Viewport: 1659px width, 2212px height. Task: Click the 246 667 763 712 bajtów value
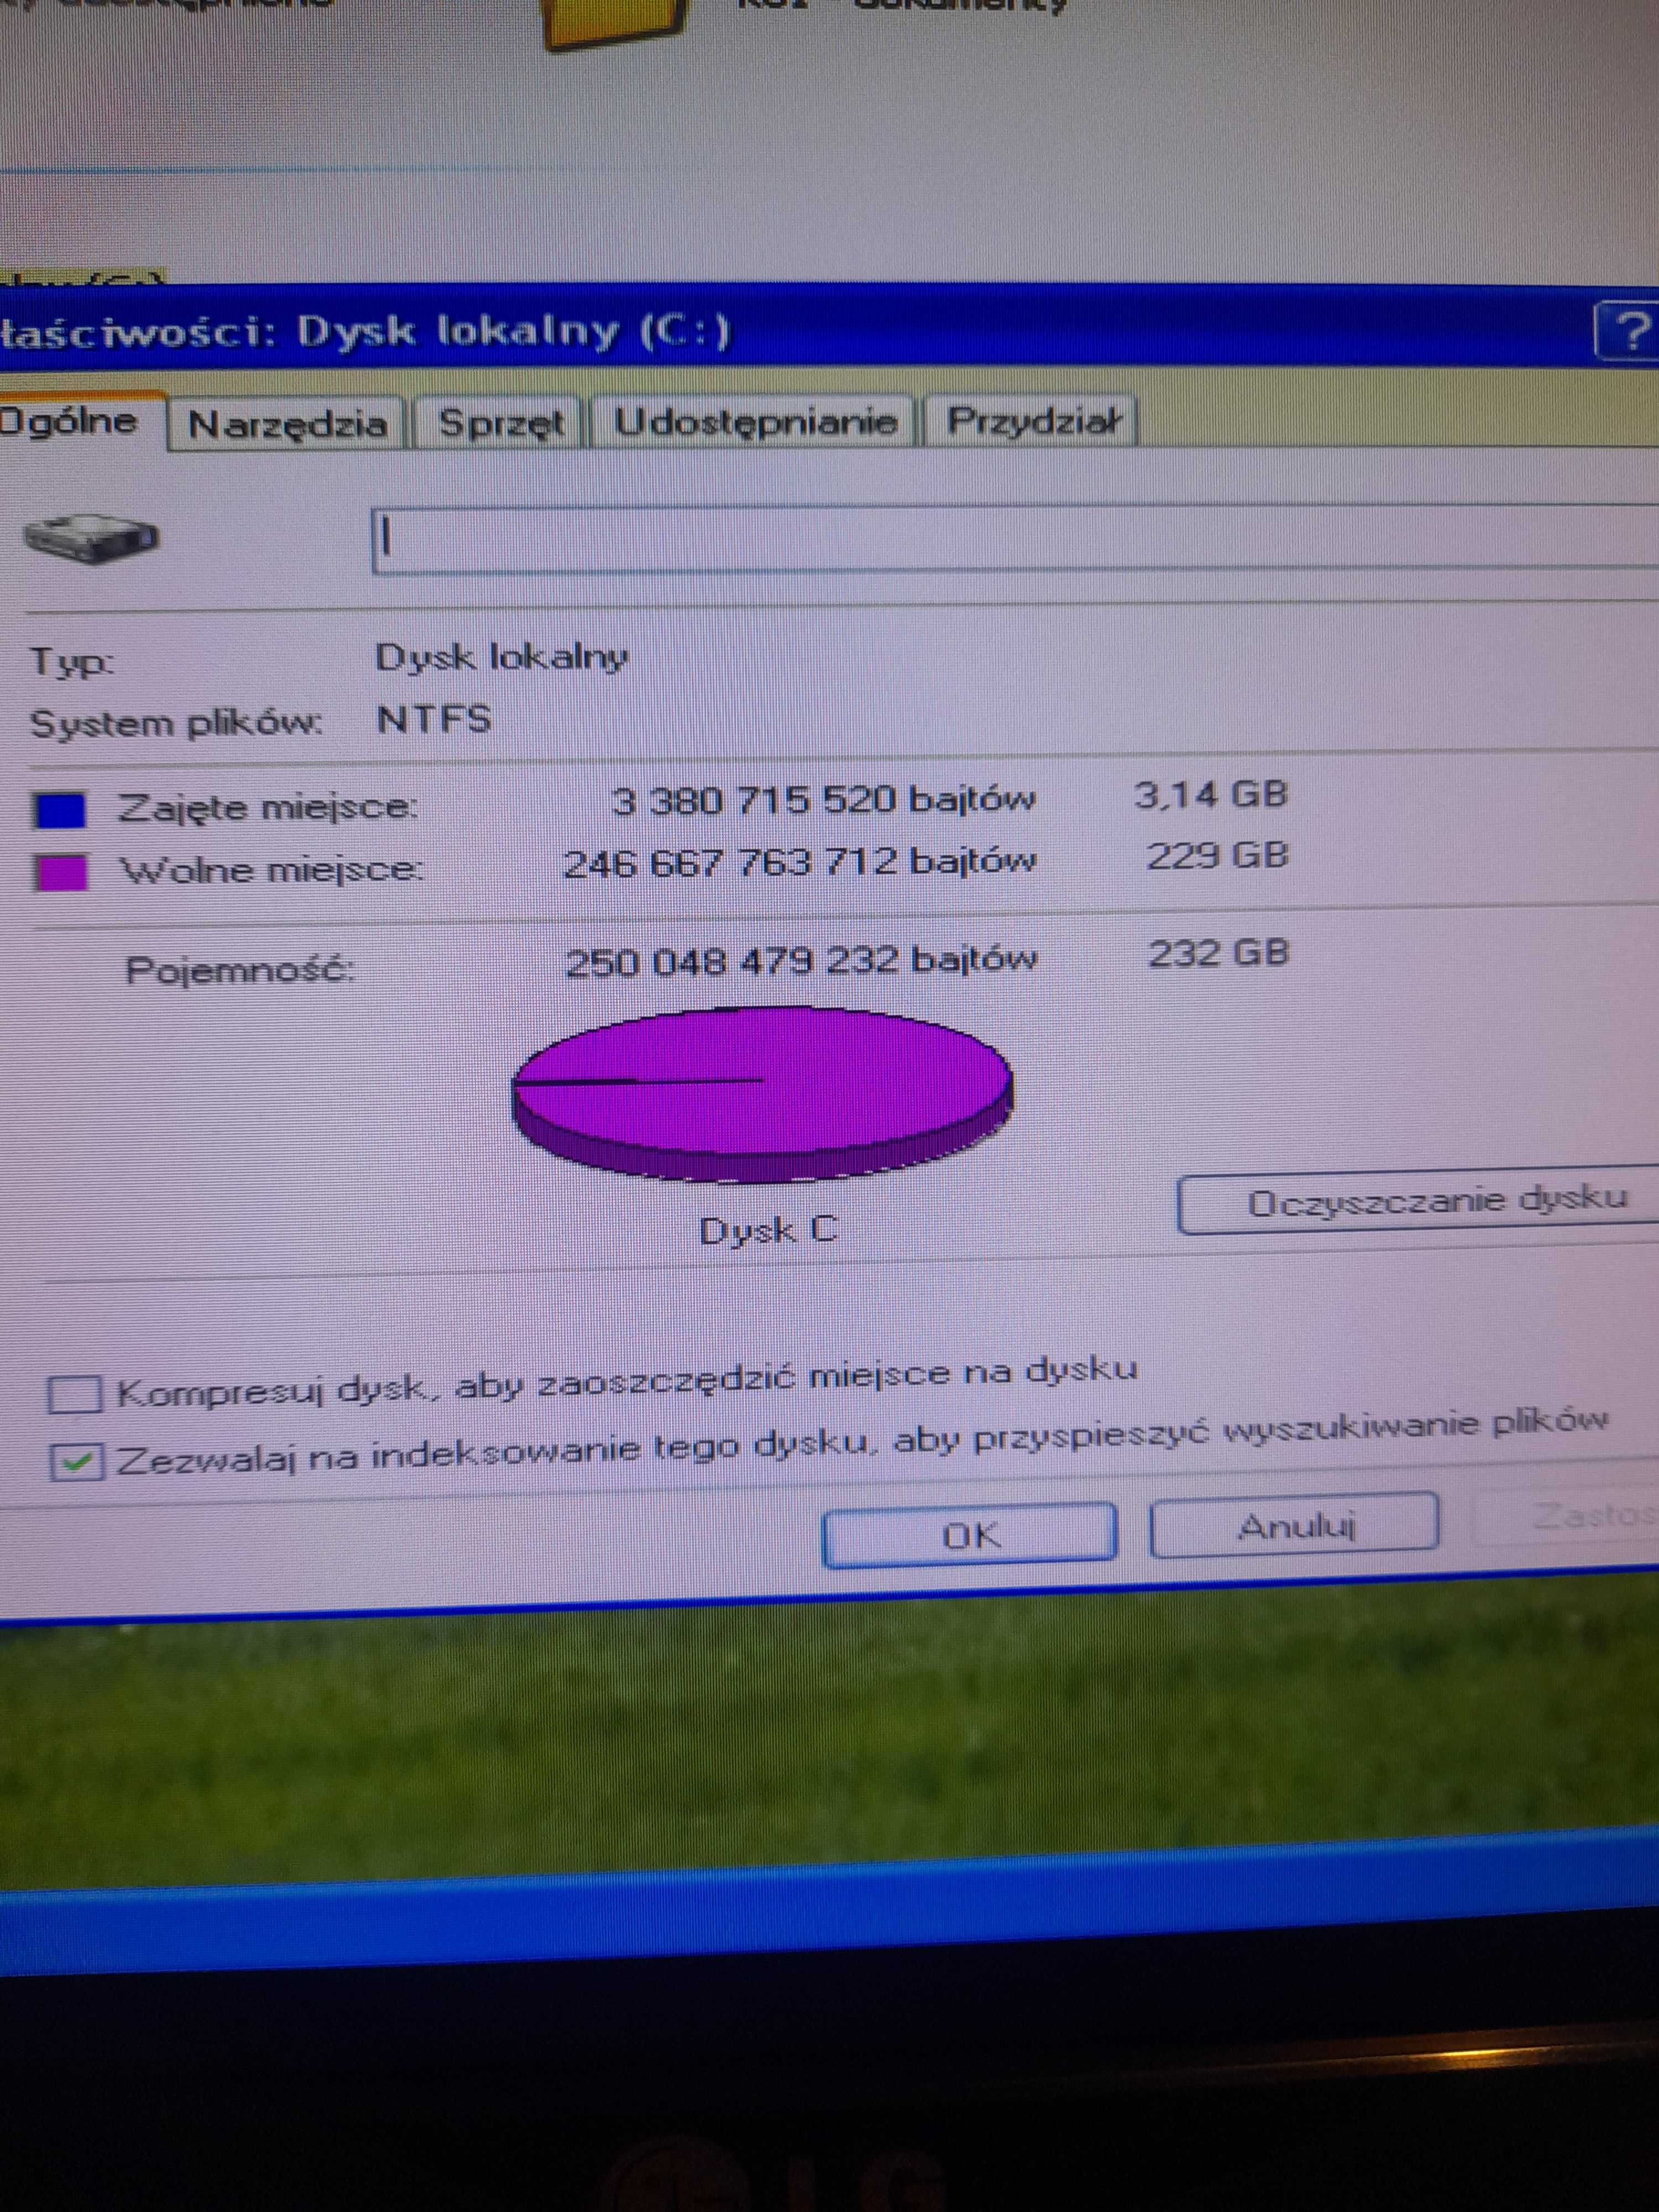click(x=800, y=861)
